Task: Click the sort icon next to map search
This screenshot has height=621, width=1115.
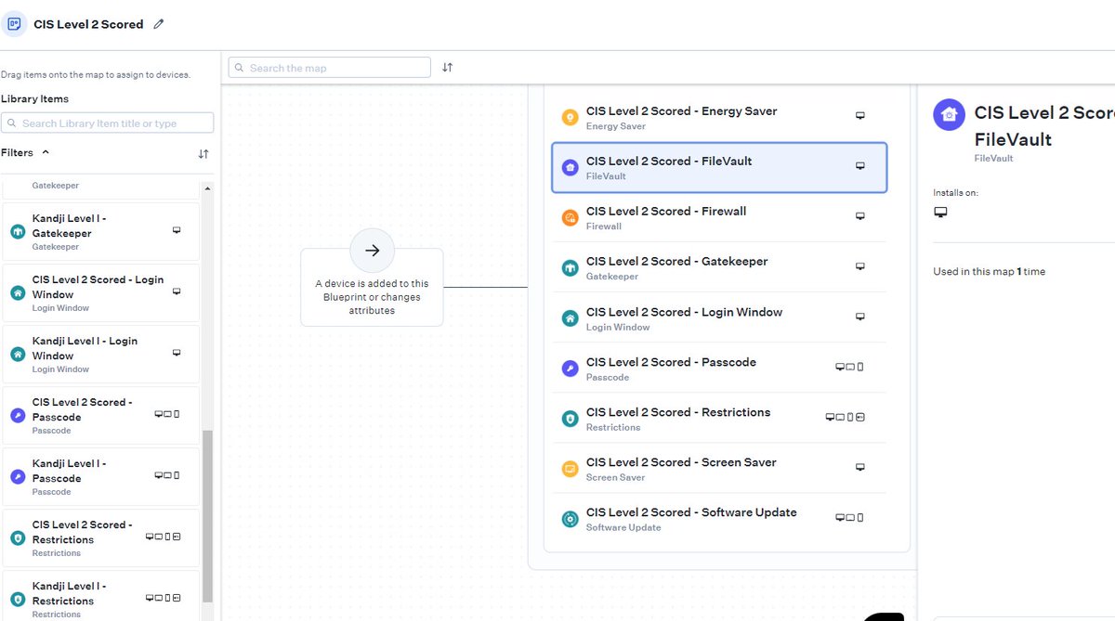Action: pyautogui.click(x=448, y=68)
